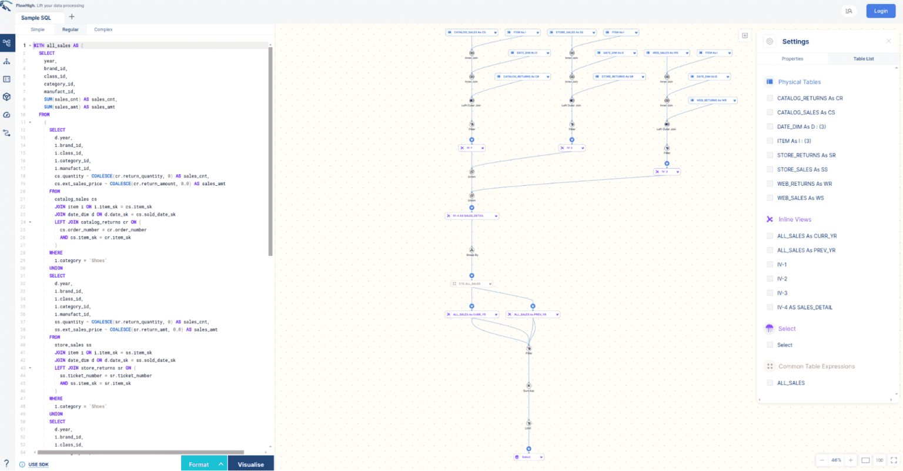Screen dimensions: 903x471
Task: Click the Visualise button
Action: [250, 464]
